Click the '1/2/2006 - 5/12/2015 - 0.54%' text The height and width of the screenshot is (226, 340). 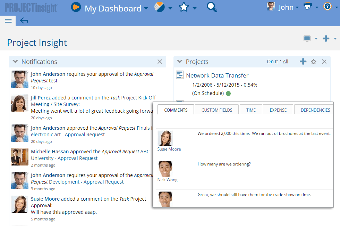pos(225,85)
